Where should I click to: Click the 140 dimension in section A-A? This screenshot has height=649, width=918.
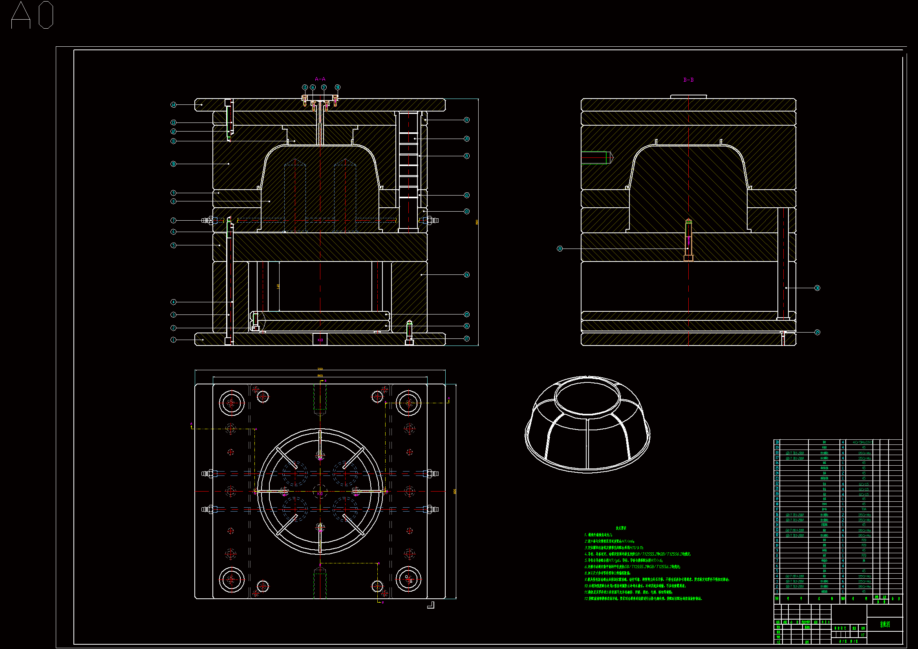(278, 286)
